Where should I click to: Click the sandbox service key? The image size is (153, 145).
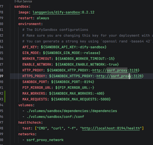[x=21, y=7]
